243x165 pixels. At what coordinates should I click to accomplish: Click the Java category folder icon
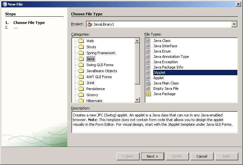(81, 59)
